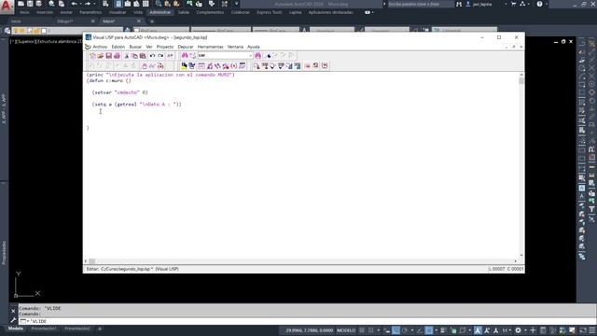Click the hand breakpoint toggle icon
Viewport: 597px width, 336px height.
tap(145, 66)
